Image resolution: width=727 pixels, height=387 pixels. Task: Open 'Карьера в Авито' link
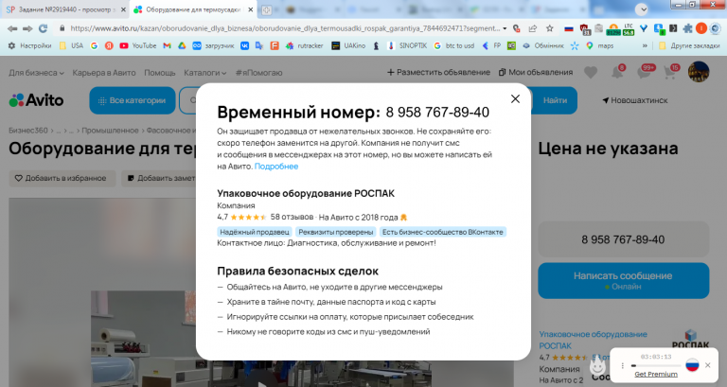coord(104,73)
